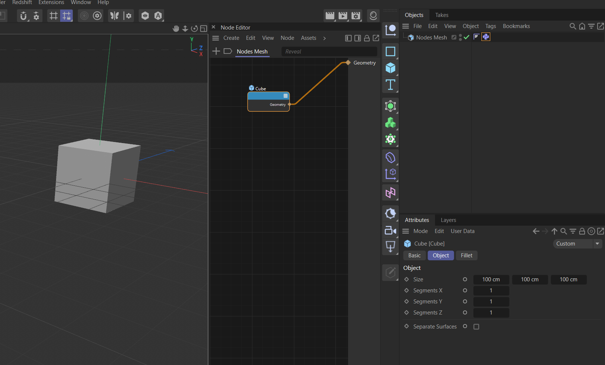
Task: Expand the Node Editor menu overflow chevron
Action: point(324,38)
